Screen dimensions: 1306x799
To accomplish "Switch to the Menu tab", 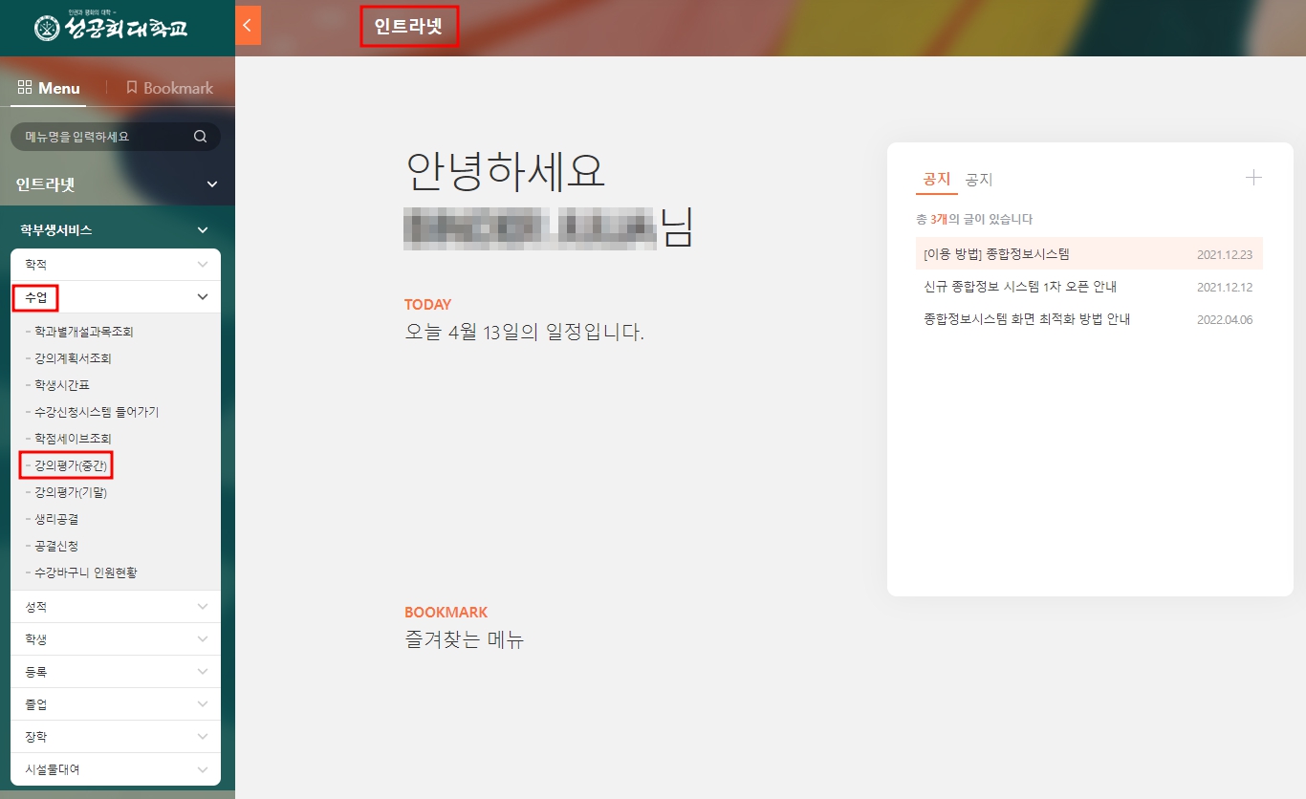I will point(49,88).
